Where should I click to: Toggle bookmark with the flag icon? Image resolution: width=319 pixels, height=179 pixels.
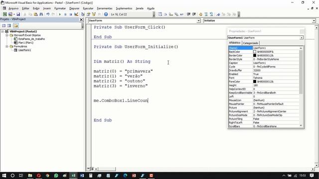click(x=218, y=14)
